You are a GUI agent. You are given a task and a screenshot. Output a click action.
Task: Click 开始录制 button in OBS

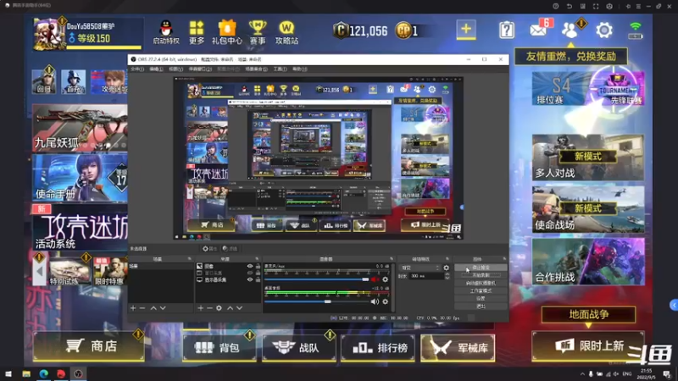point(481,275)
